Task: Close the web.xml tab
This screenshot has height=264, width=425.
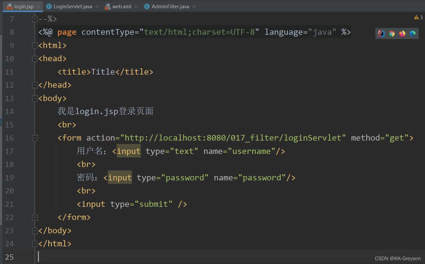Action: click(136, 6)
